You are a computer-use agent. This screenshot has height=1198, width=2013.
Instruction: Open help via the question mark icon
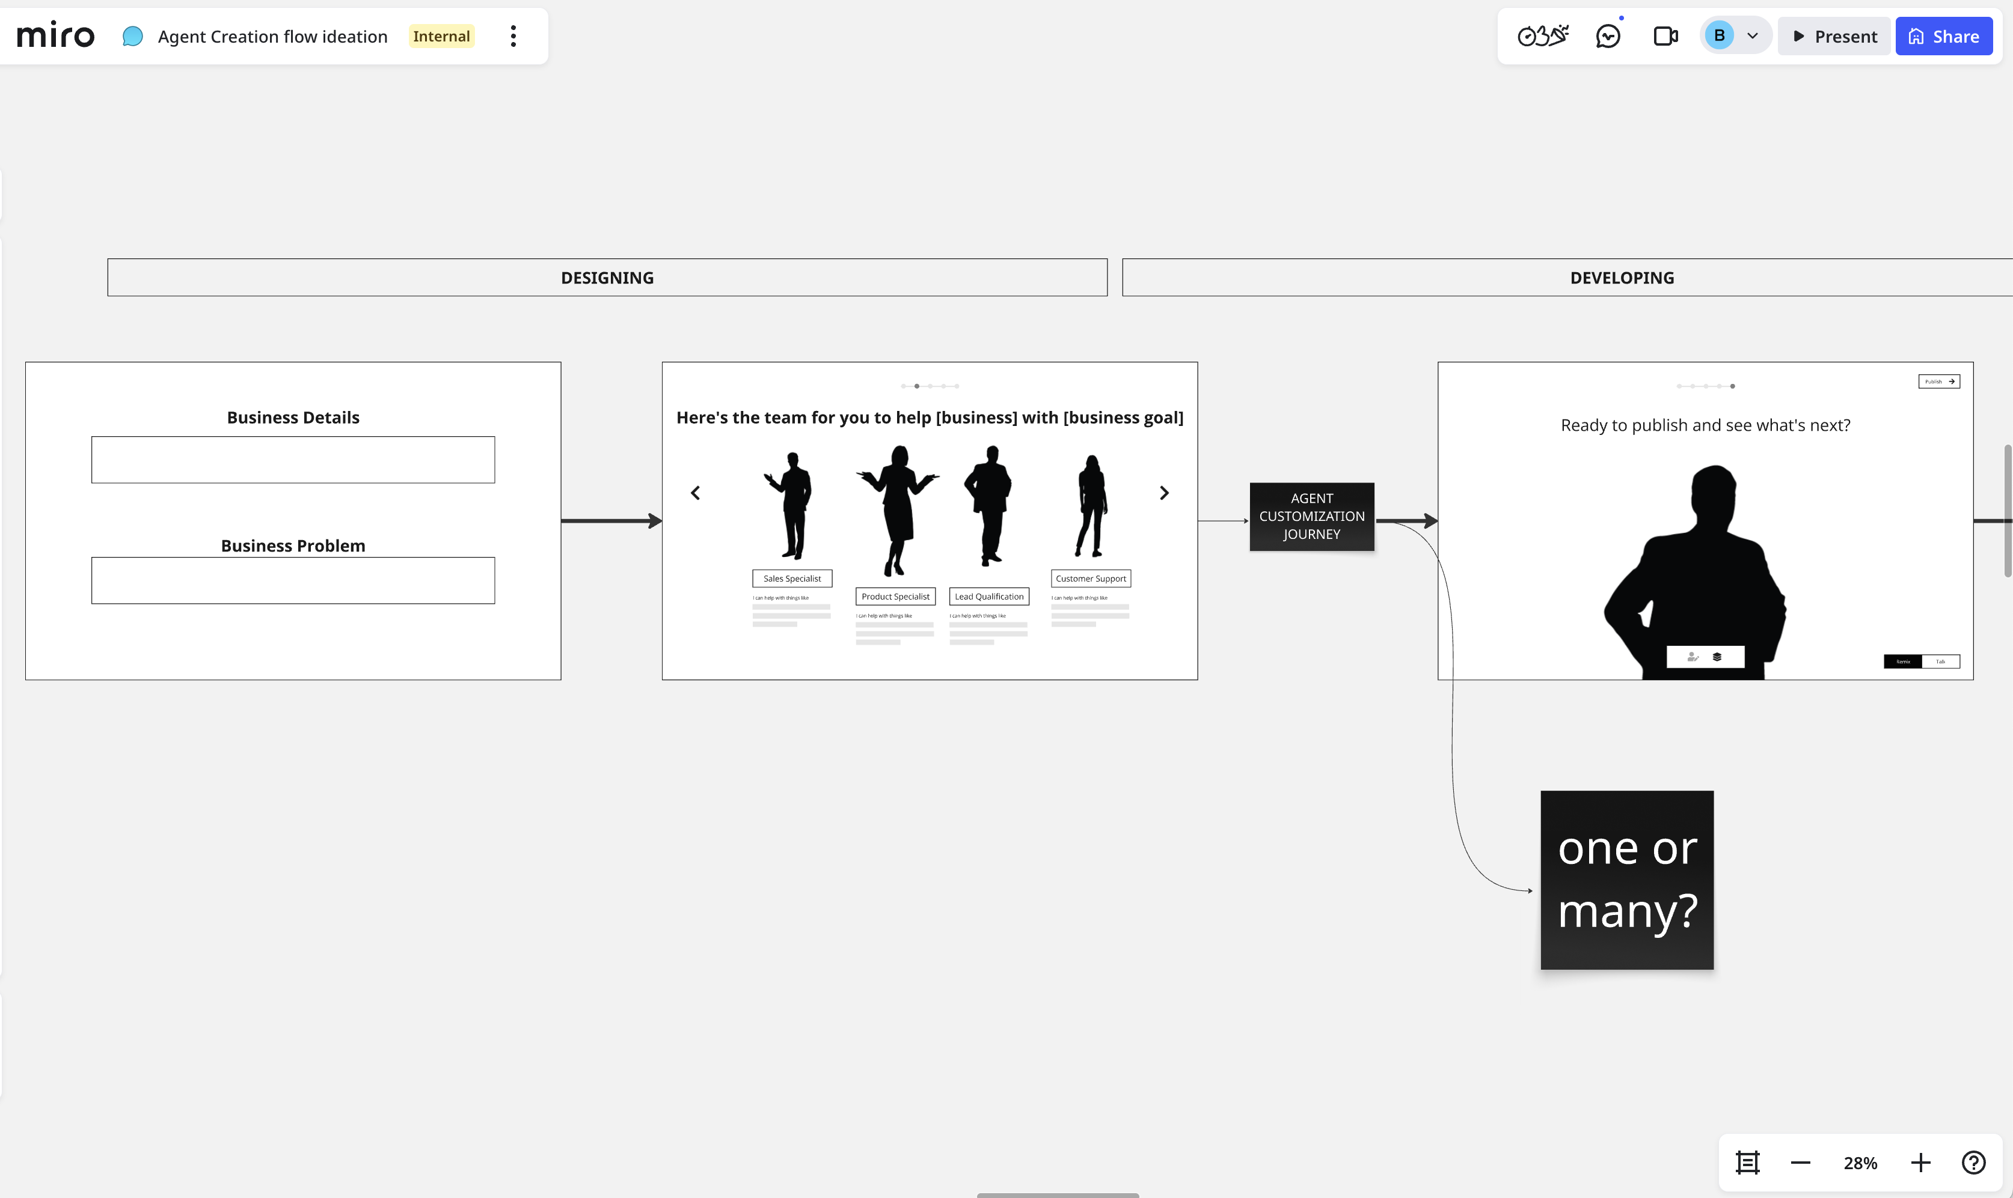tap(1975, 1163)
